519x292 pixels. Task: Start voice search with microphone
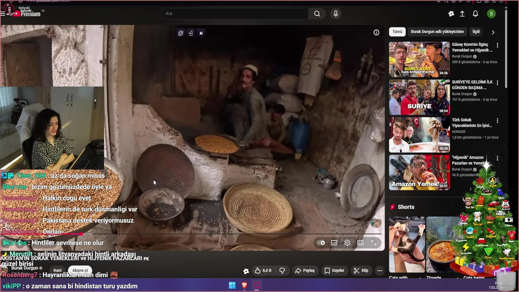(336, 13)
